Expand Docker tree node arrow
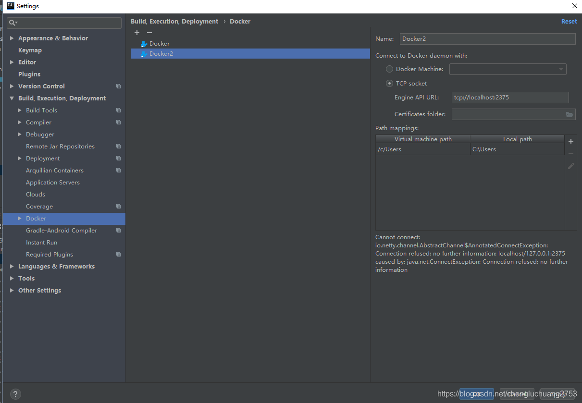582x403 pixels. point(20,219)
